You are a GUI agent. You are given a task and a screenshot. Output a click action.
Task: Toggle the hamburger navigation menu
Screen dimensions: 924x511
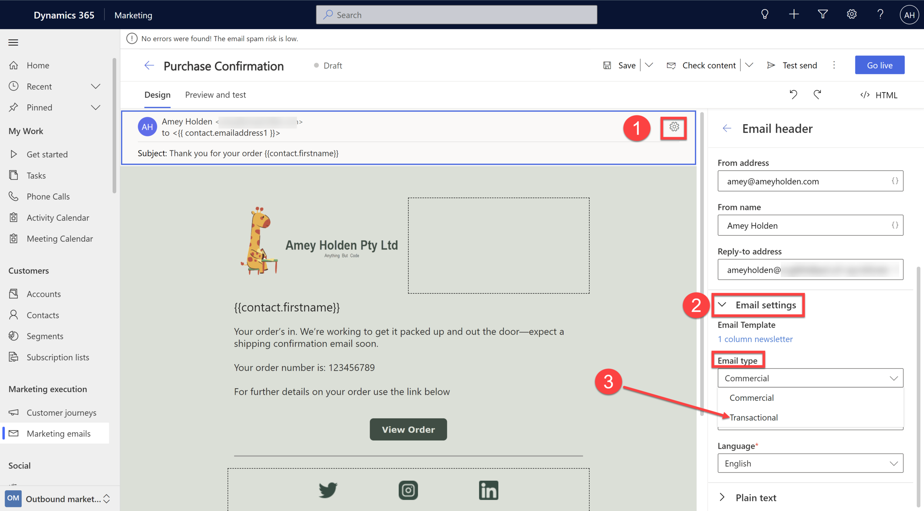(x=13, y=43)
